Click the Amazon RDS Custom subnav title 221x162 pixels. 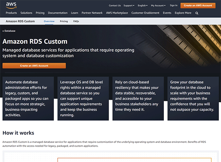20,21
